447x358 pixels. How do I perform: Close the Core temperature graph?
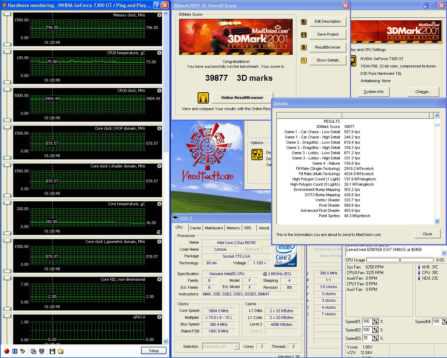pyautogui.click(x=159, y=204)
